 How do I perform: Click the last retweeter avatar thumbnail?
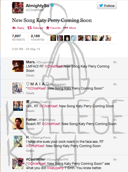click(108, 38)
